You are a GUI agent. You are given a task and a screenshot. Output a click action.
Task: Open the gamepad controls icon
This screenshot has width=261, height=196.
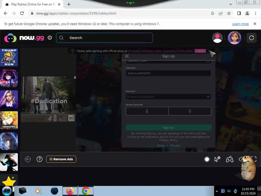pyautogui.click(x=230, y=159)
